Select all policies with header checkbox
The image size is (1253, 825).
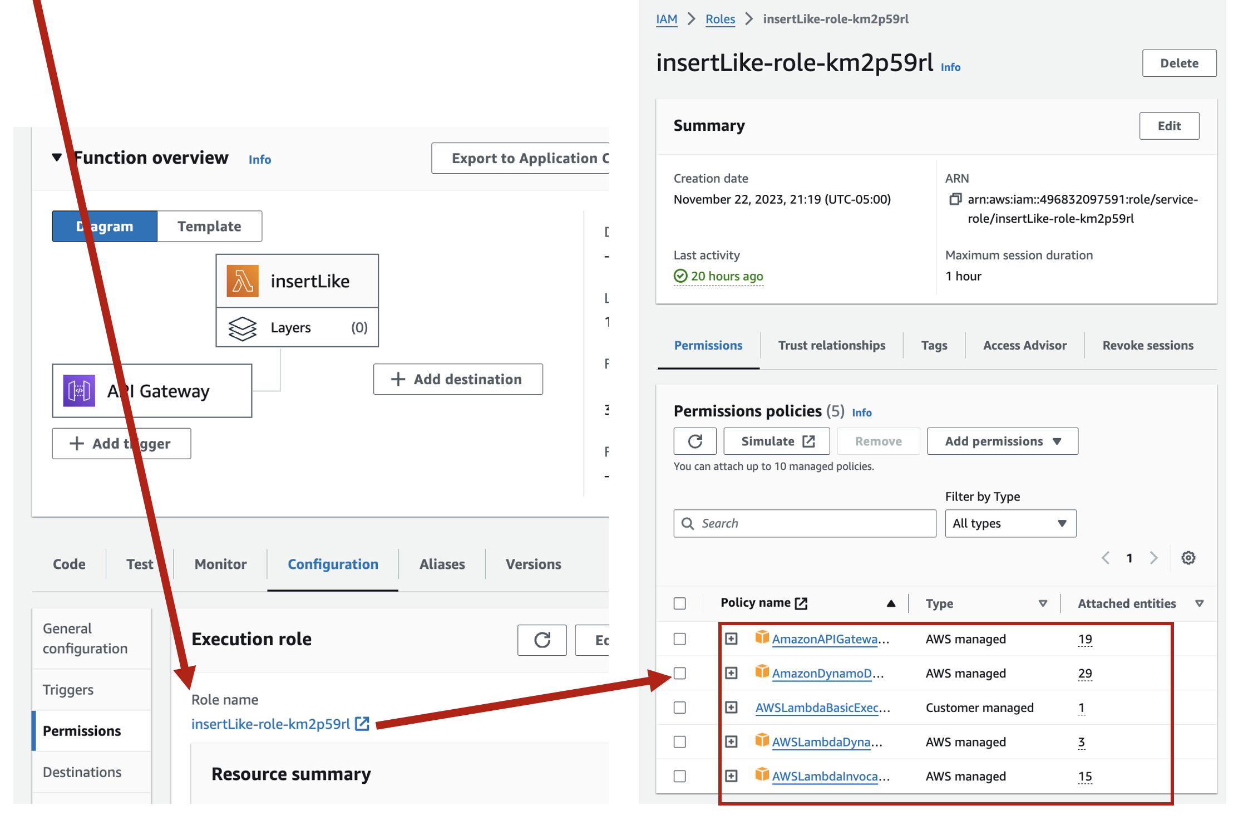(680, 603)
